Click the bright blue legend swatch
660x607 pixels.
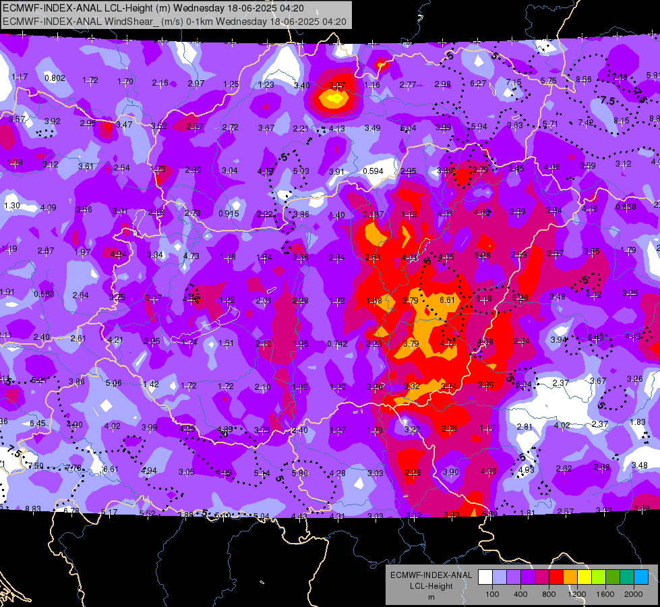pos(641,577)
